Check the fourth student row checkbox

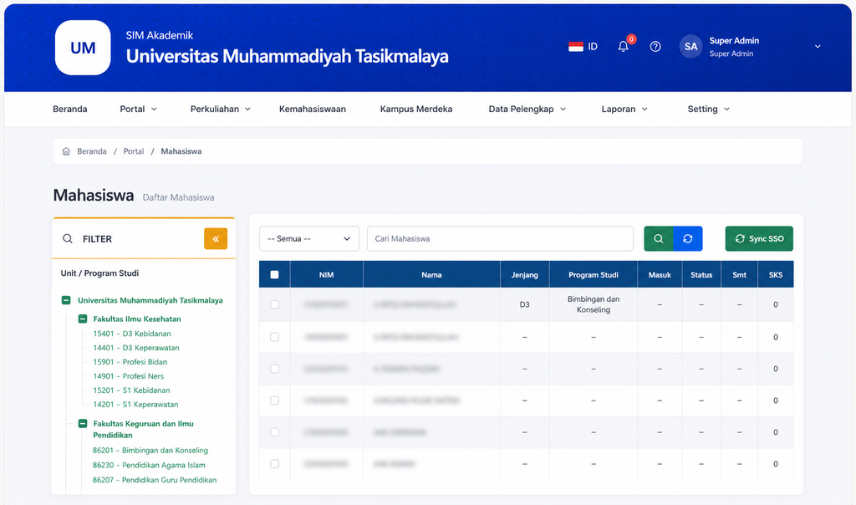pyautogui.click(x=274, y=400)
